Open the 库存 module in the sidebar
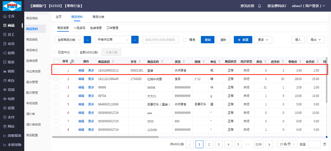Screen dimensions: 331x151 coord(9,81)
